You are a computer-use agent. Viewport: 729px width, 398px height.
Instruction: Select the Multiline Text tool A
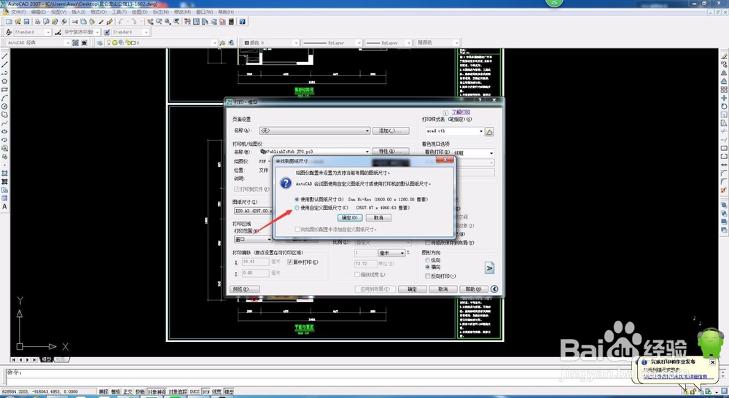(4, 207)
